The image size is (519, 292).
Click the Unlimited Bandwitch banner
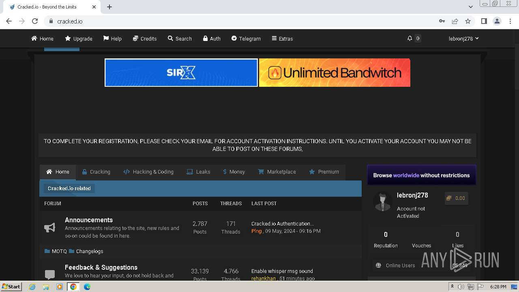[335, 73]
